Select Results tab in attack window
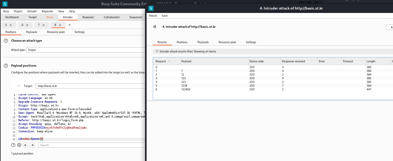 point(162,42)
